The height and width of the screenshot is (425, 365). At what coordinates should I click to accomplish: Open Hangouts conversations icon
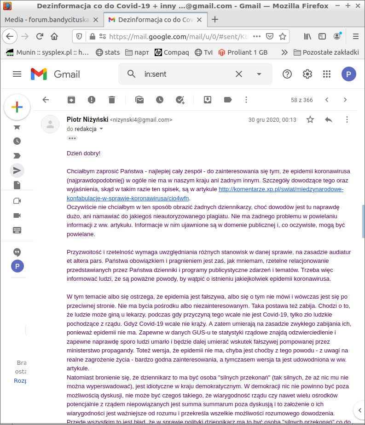(x=17, y=252)
